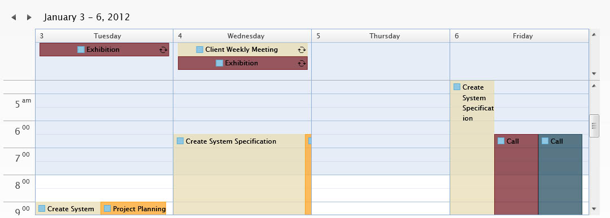This screenshot has width=610, height=218.
Task: Click recurrence icon on Wednesday Exhibition
Action: pos(302,63)
